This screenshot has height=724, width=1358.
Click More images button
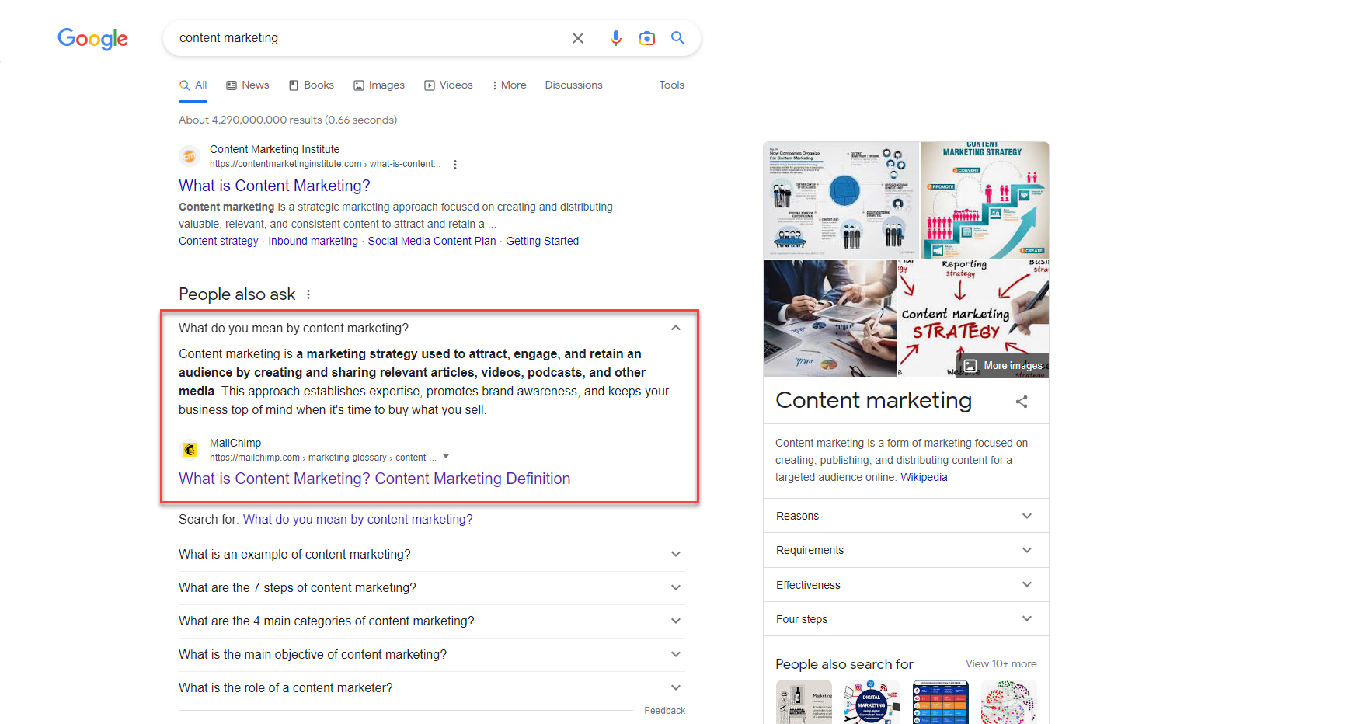pos(1004,366)
